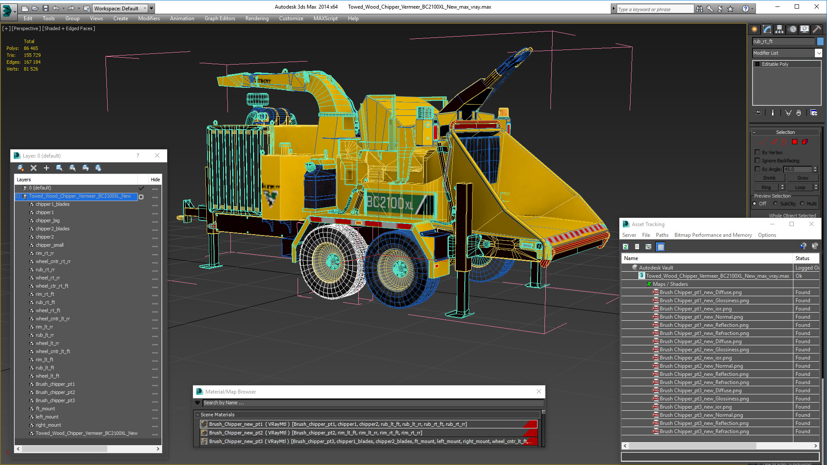Screen dimensions: 827x465
Task: Switch to the Modify command panel tab
Action: click(767, 29)
